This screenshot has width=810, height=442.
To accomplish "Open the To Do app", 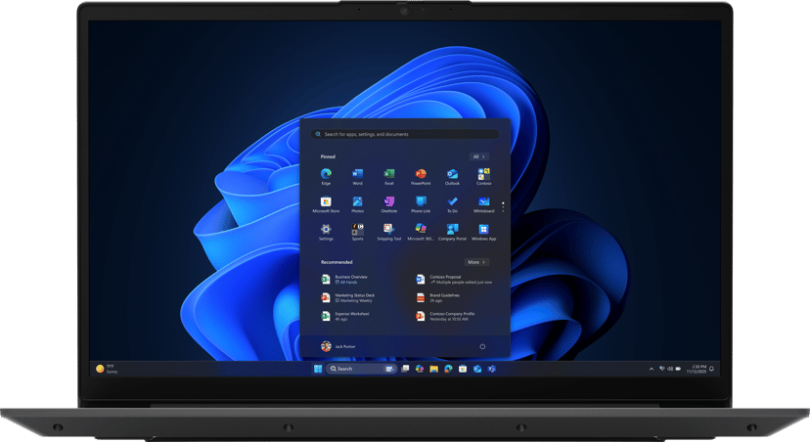I will pyautogui.click(x=452, y=204).
